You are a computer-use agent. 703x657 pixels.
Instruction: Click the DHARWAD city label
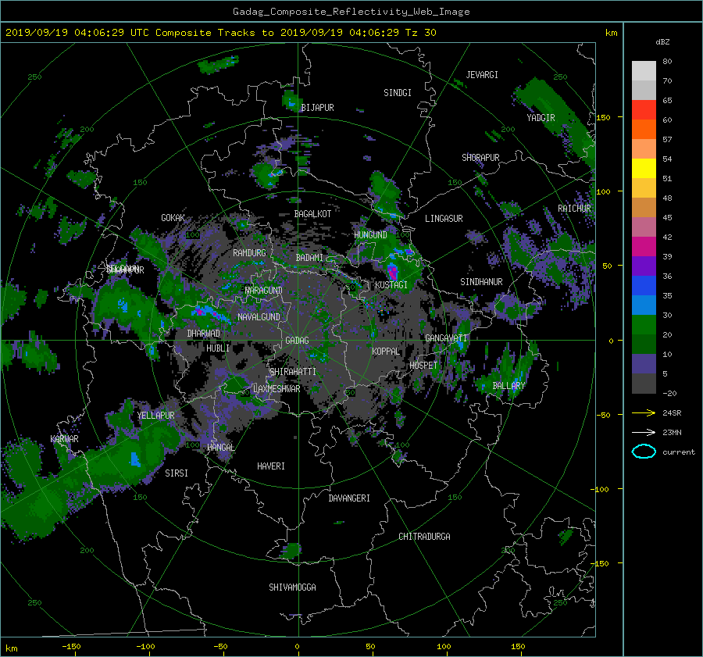click(204, 334)
